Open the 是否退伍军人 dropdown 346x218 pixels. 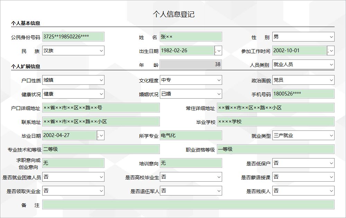click(191, 191)
